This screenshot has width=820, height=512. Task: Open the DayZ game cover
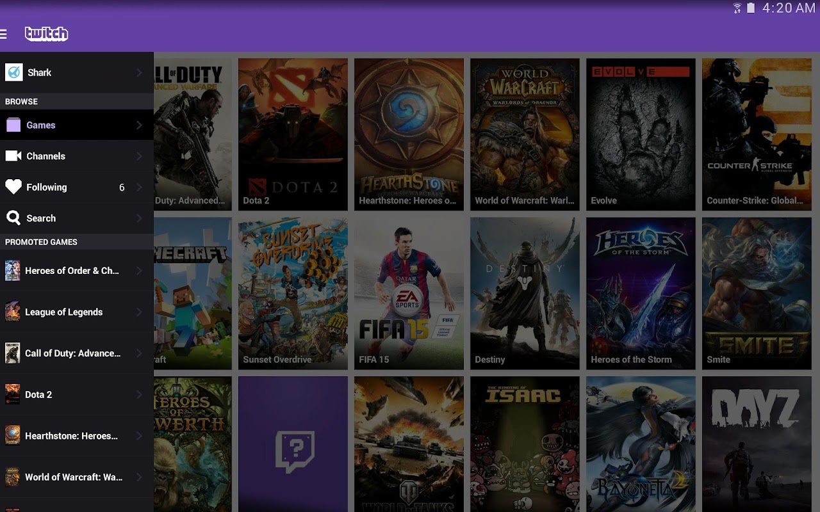(757, 444)
